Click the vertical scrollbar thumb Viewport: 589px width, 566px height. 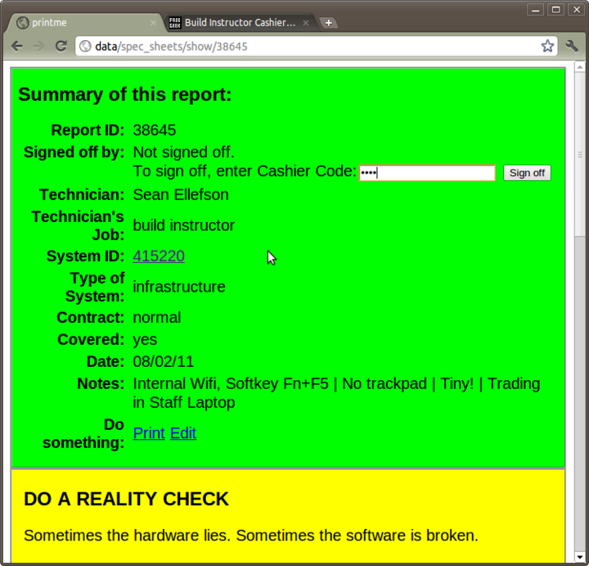point(580,154)
